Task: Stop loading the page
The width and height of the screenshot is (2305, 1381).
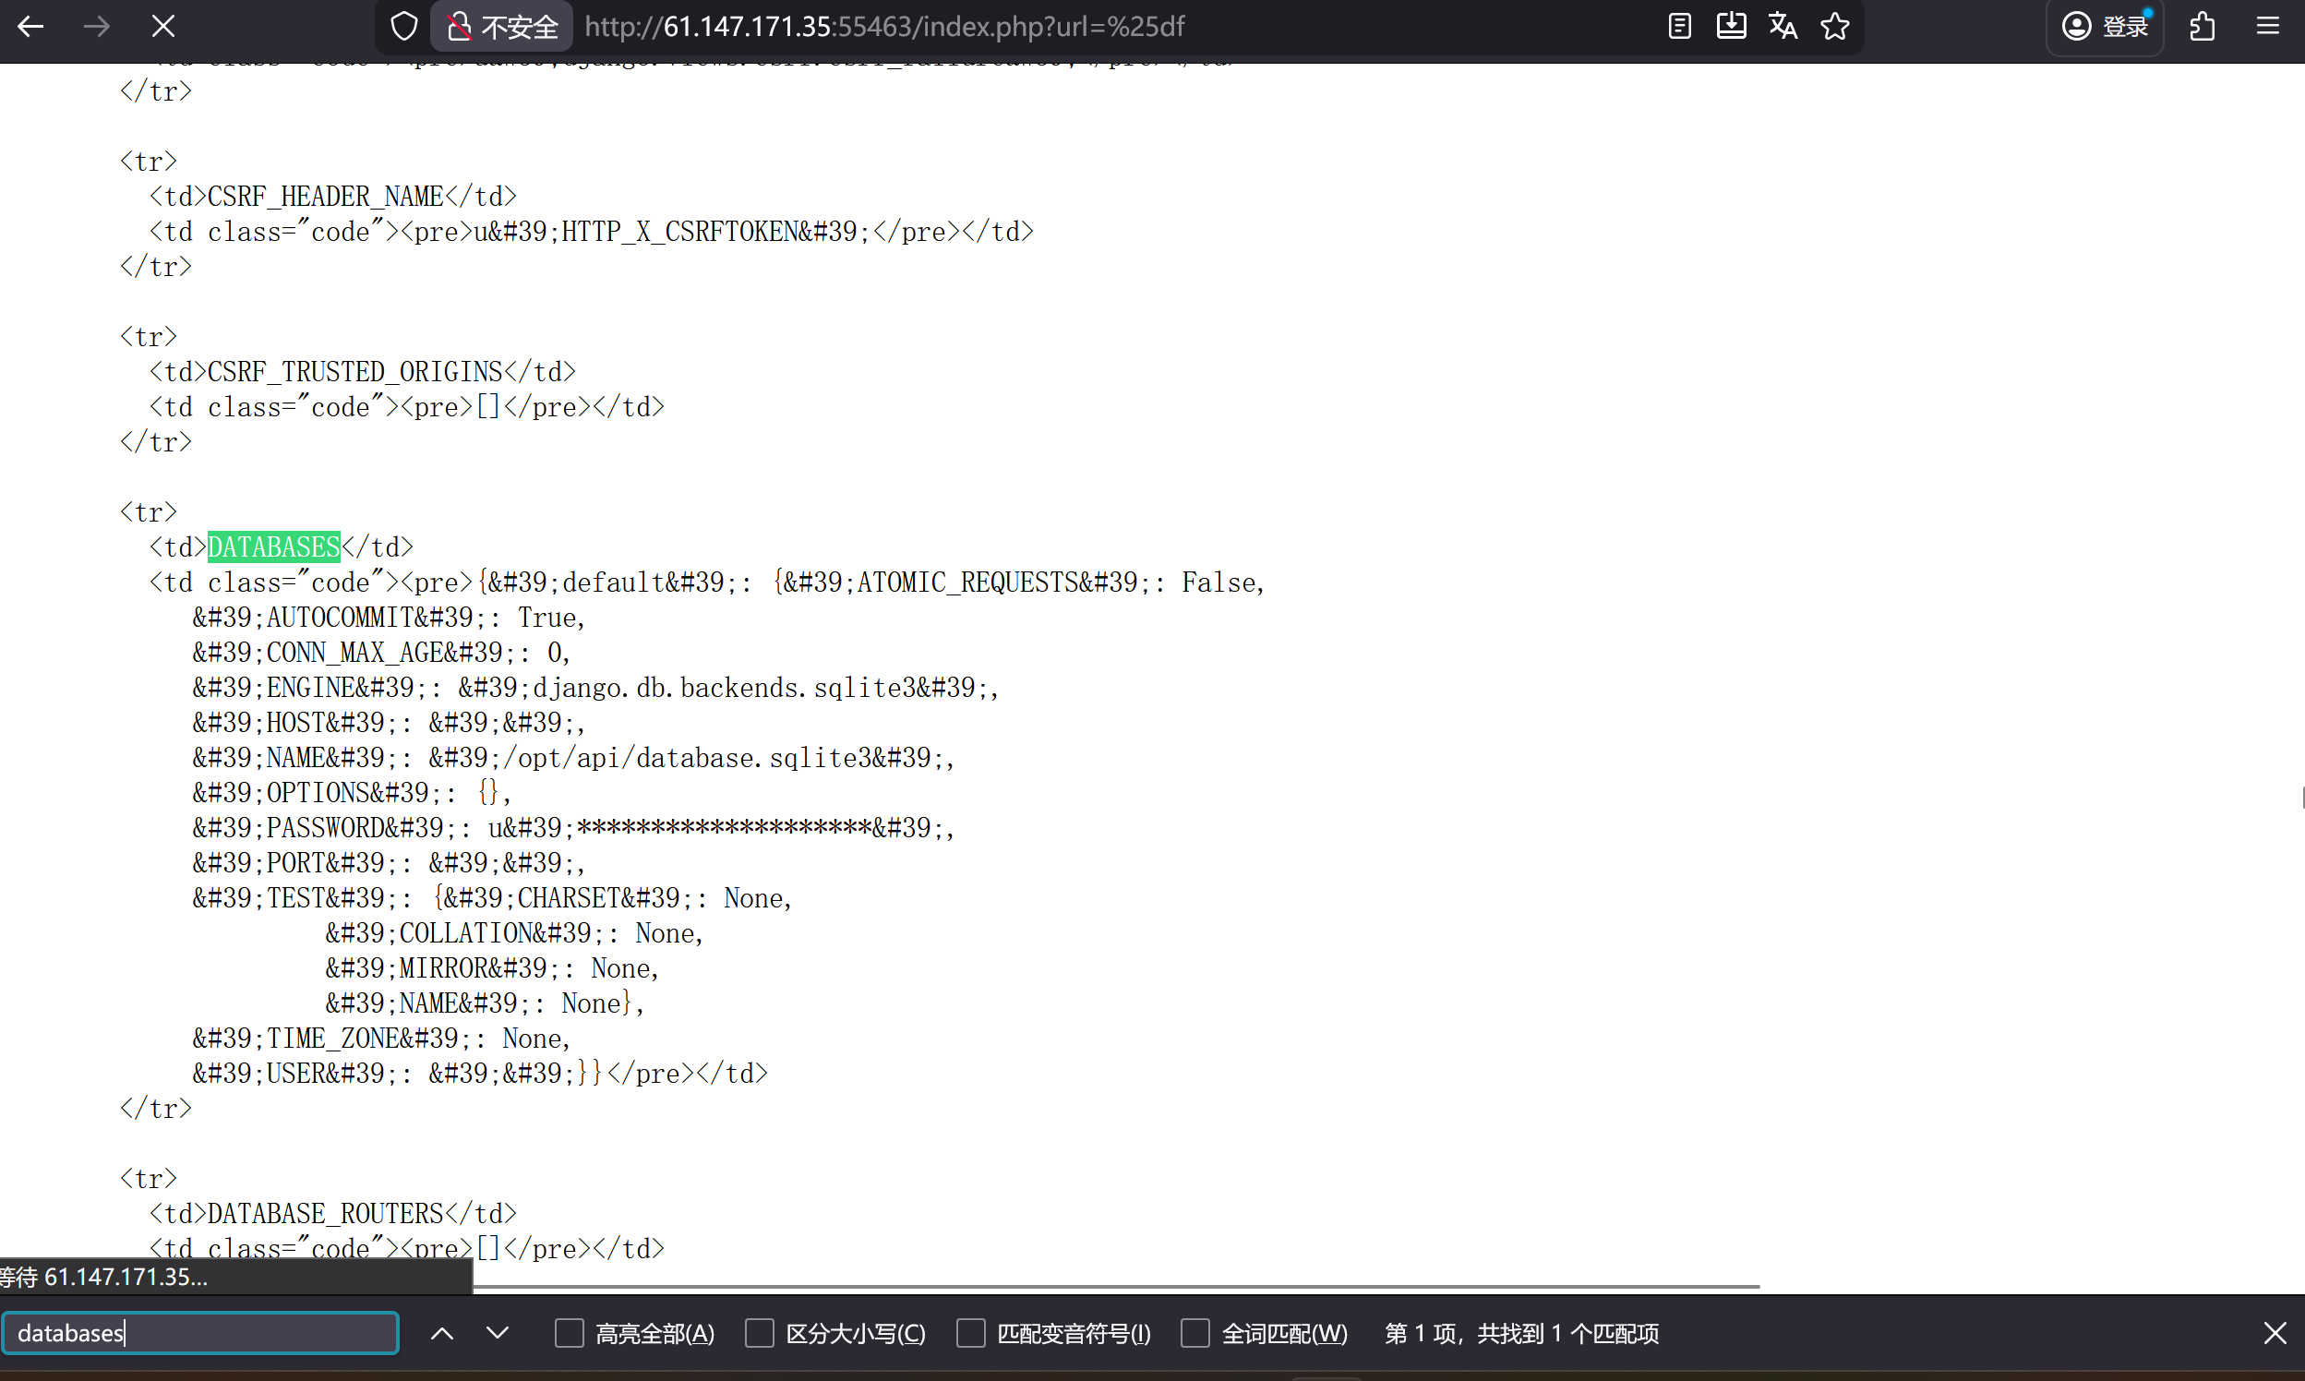Action: [x=162, y=26]
